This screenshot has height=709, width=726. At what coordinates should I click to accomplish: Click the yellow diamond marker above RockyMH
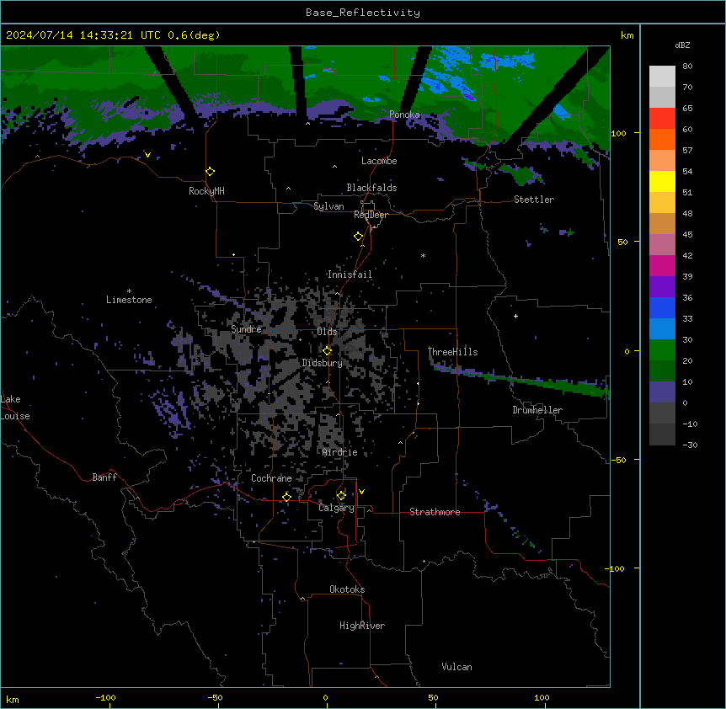point(211,172)
